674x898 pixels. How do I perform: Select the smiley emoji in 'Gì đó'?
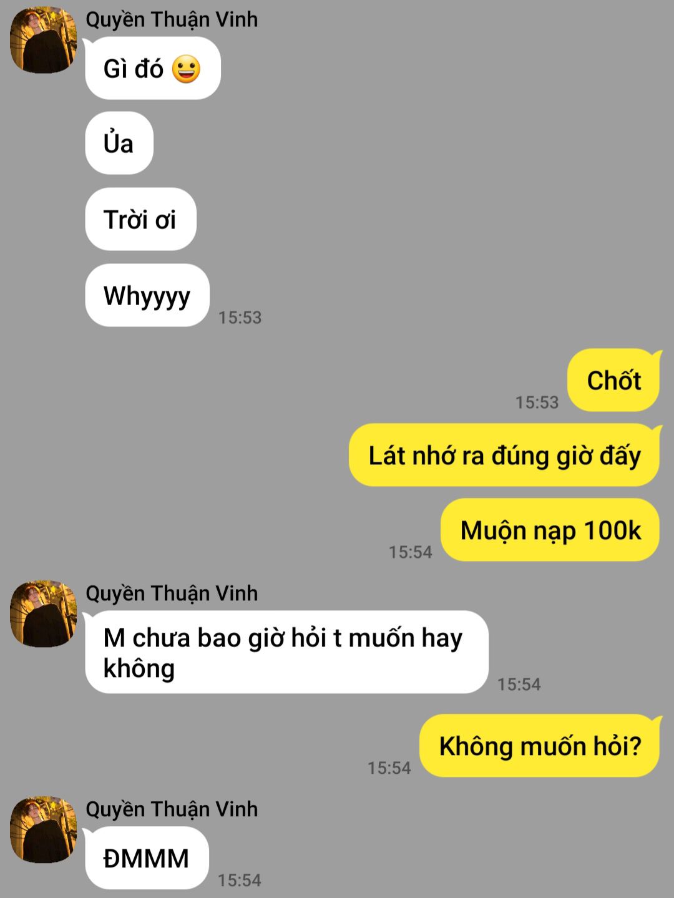186,69
